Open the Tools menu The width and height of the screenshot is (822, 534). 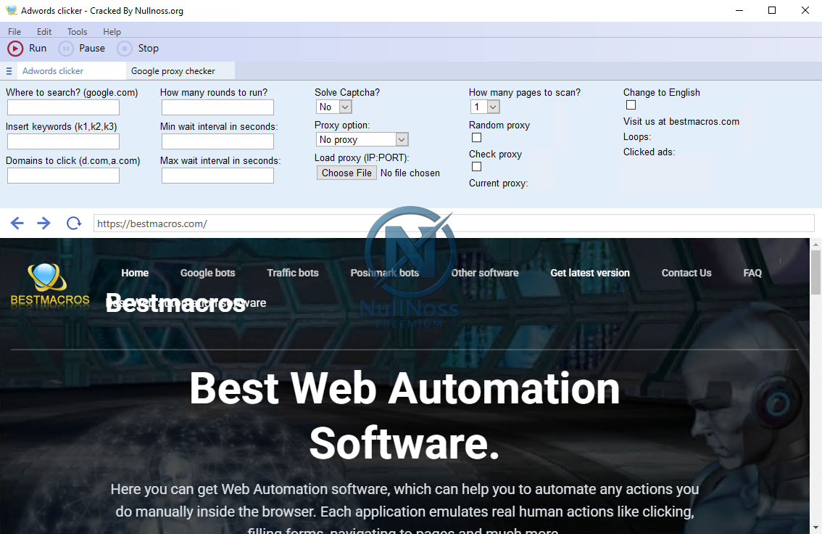point(77,31)
